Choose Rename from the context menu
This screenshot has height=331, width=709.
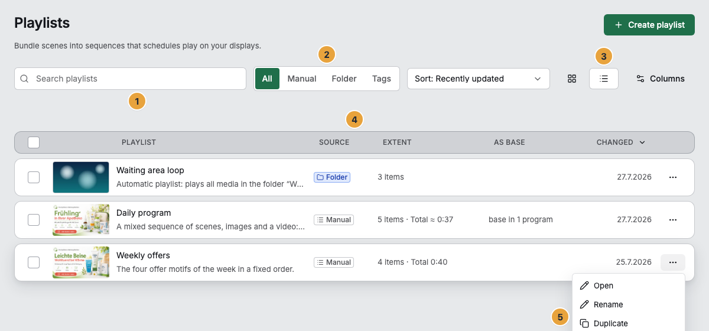(x=629, y=304)
